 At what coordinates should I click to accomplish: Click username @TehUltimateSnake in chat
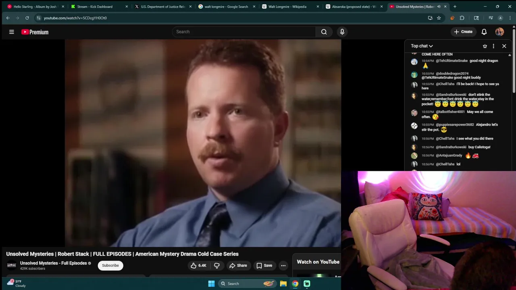(x=451, y=61)
